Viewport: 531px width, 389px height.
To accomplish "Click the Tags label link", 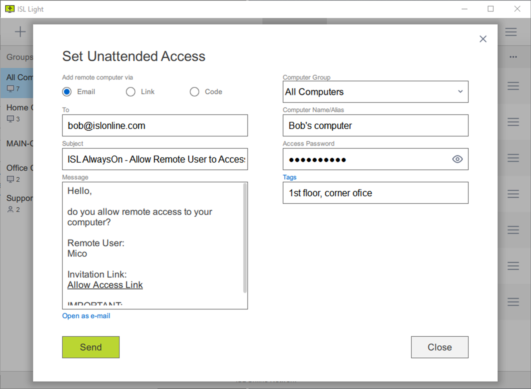I will tap(289, 177).
